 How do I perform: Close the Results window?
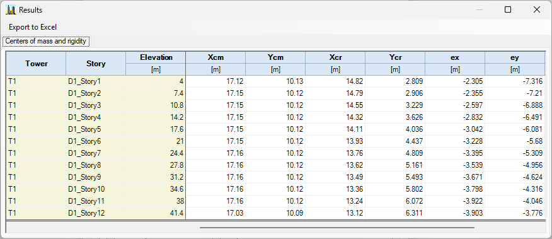[x=536, y=10]
